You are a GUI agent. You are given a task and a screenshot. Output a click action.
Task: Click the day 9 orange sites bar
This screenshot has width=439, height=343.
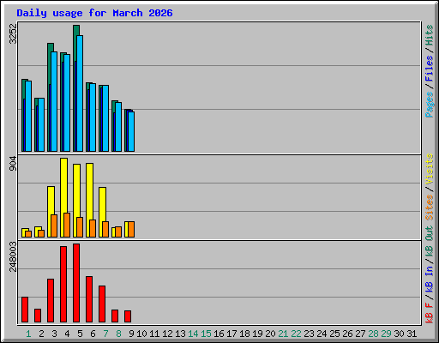pos(131,229)
